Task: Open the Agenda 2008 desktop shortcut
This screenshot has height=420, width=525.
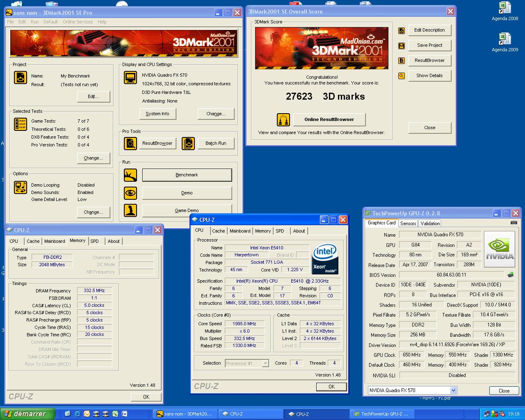Action: [x=505, y=11]
